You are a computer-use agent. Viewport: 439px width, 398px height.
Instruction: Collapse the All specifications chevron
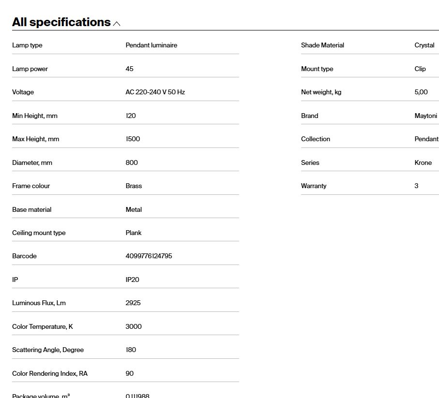click(x=117, y=23)
